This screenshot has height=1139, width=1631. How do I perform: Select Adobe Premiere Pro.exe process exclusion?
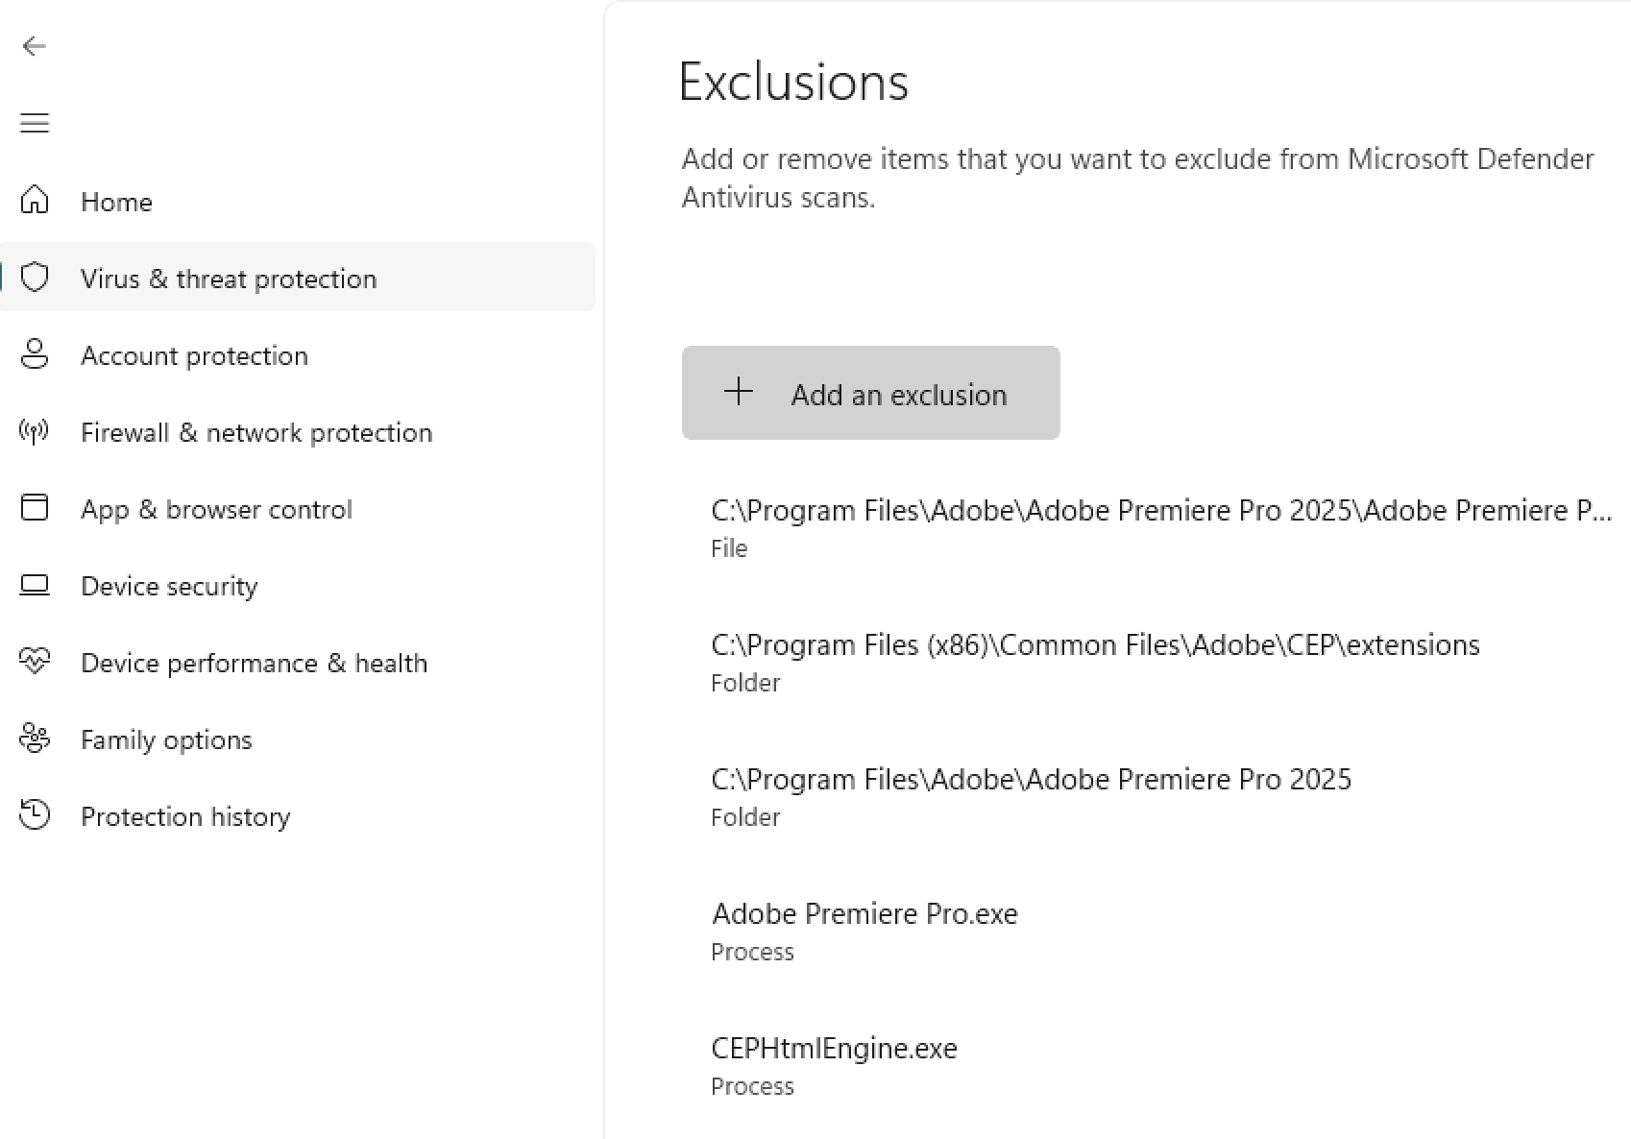864,930
